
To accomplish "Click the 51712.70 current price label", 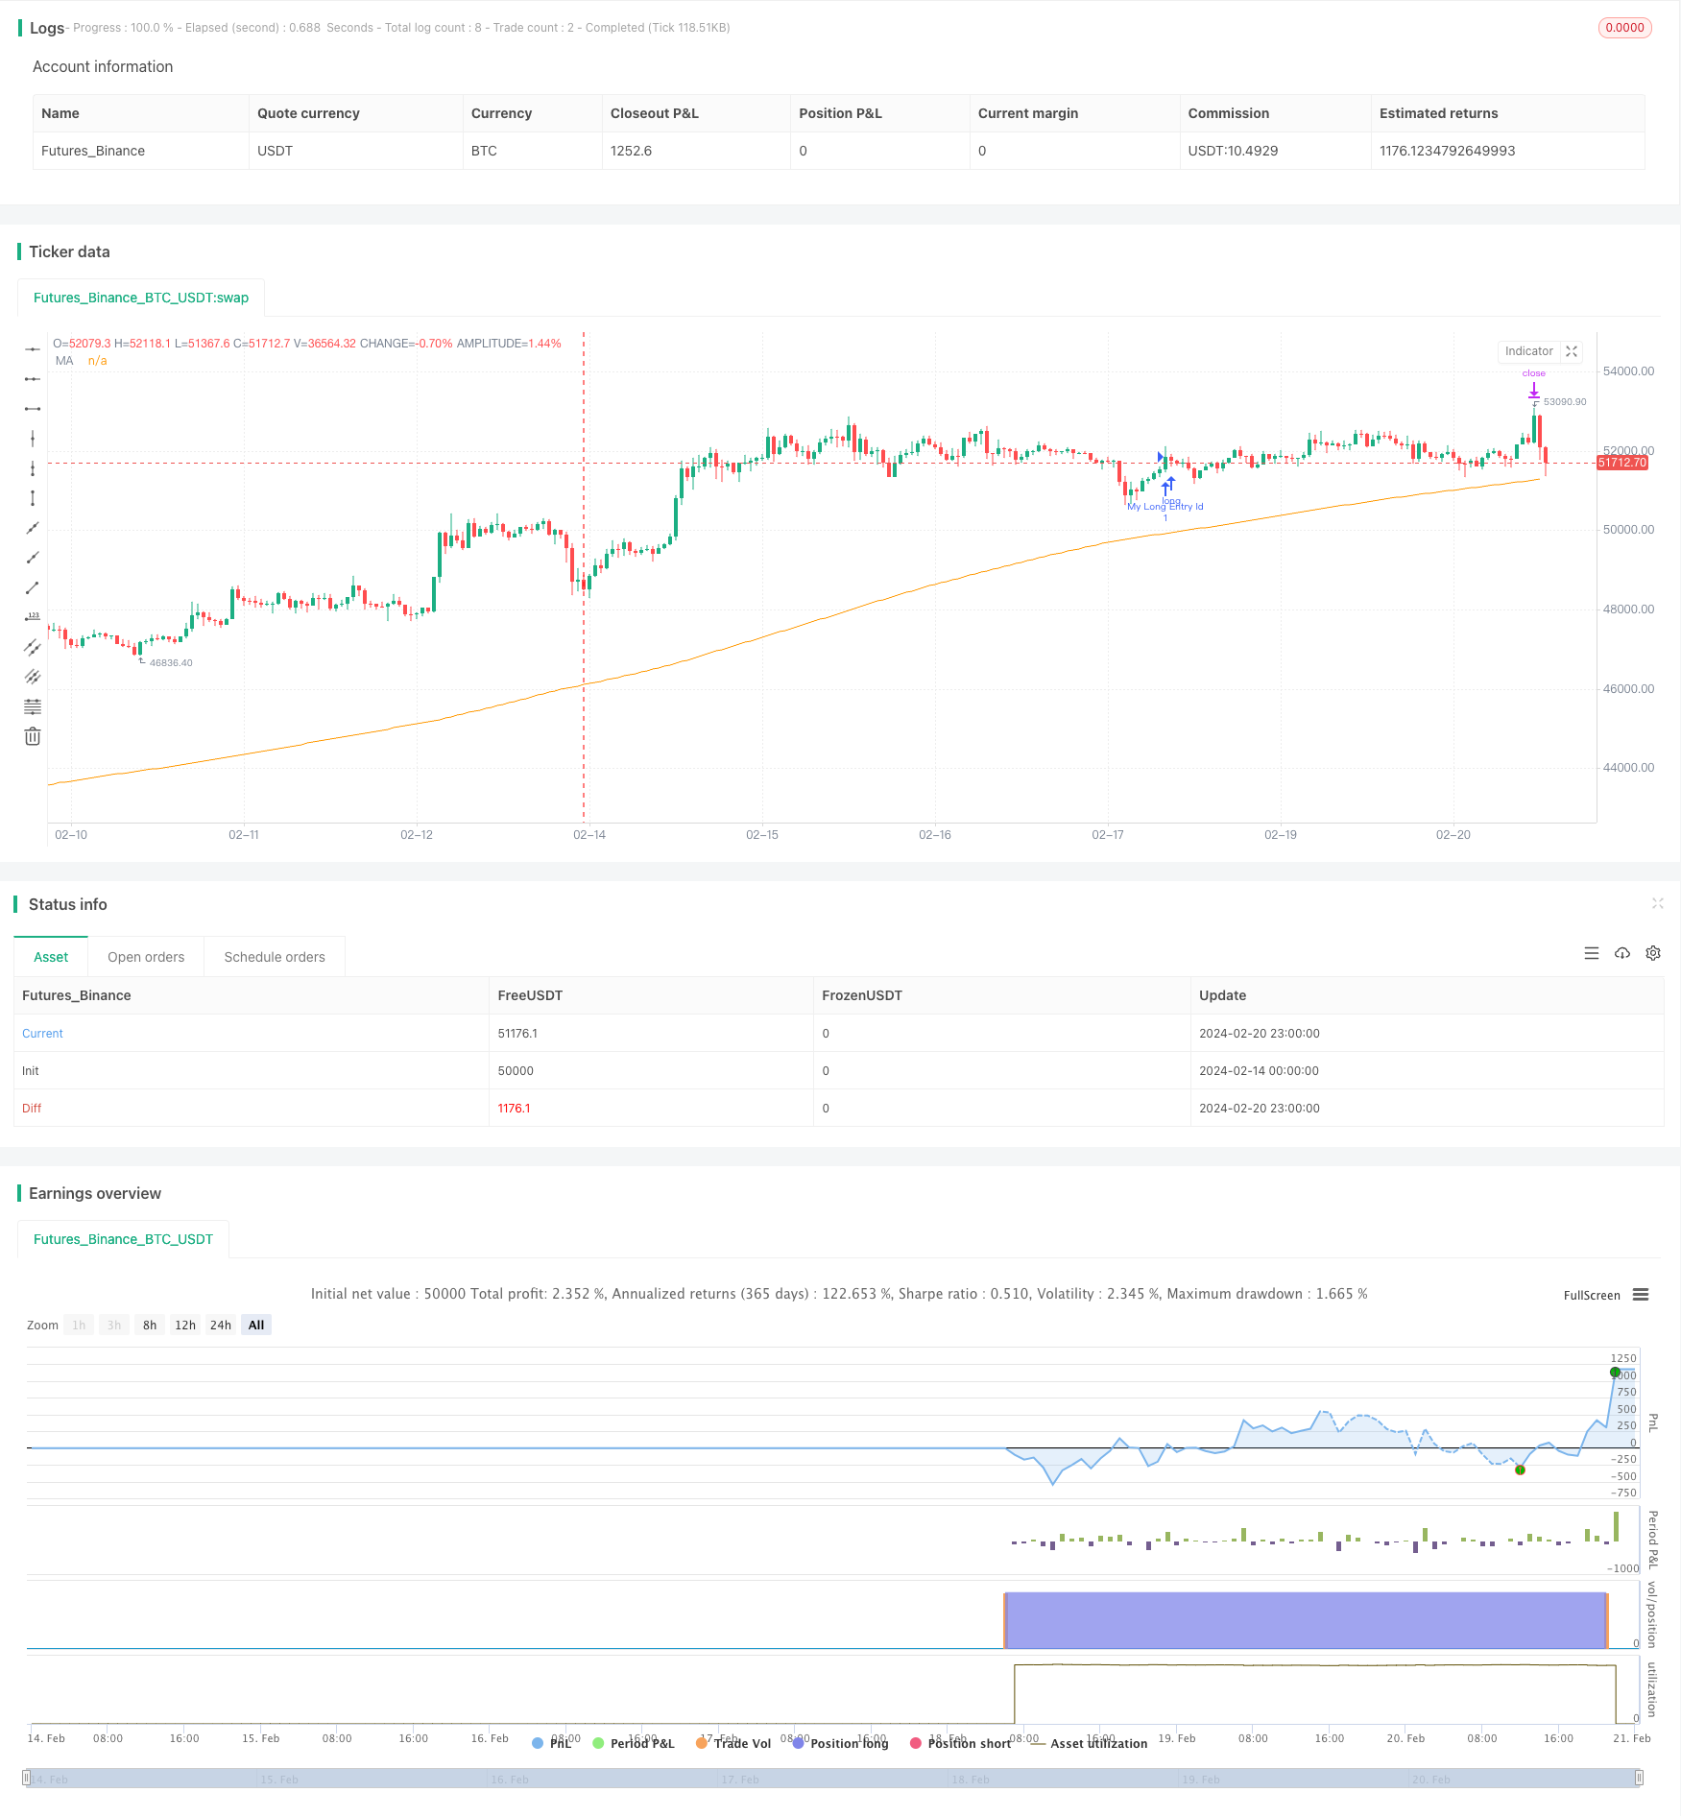I will coord(1622,463).
